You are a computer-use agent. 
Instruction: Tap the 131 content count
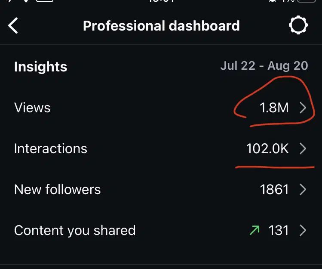tap(279, 230)
